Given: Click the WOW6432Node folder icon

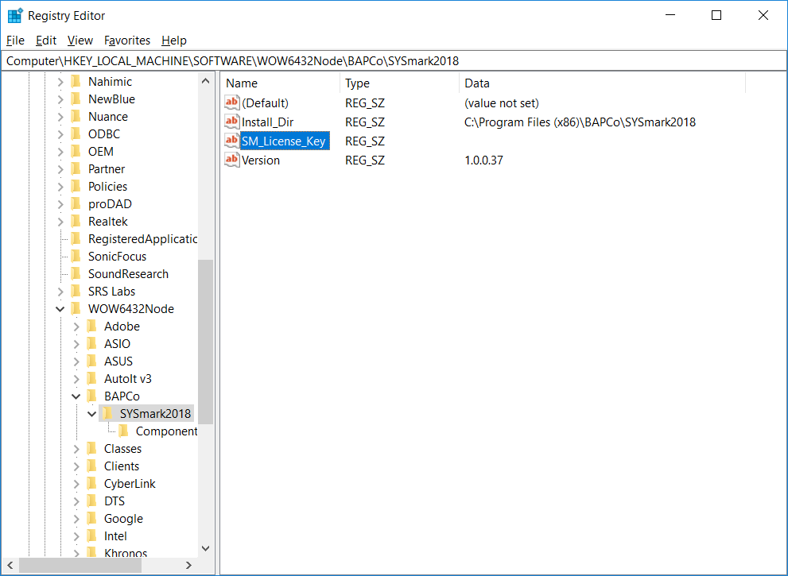Looking at the screenshot, I should point(76,309).
